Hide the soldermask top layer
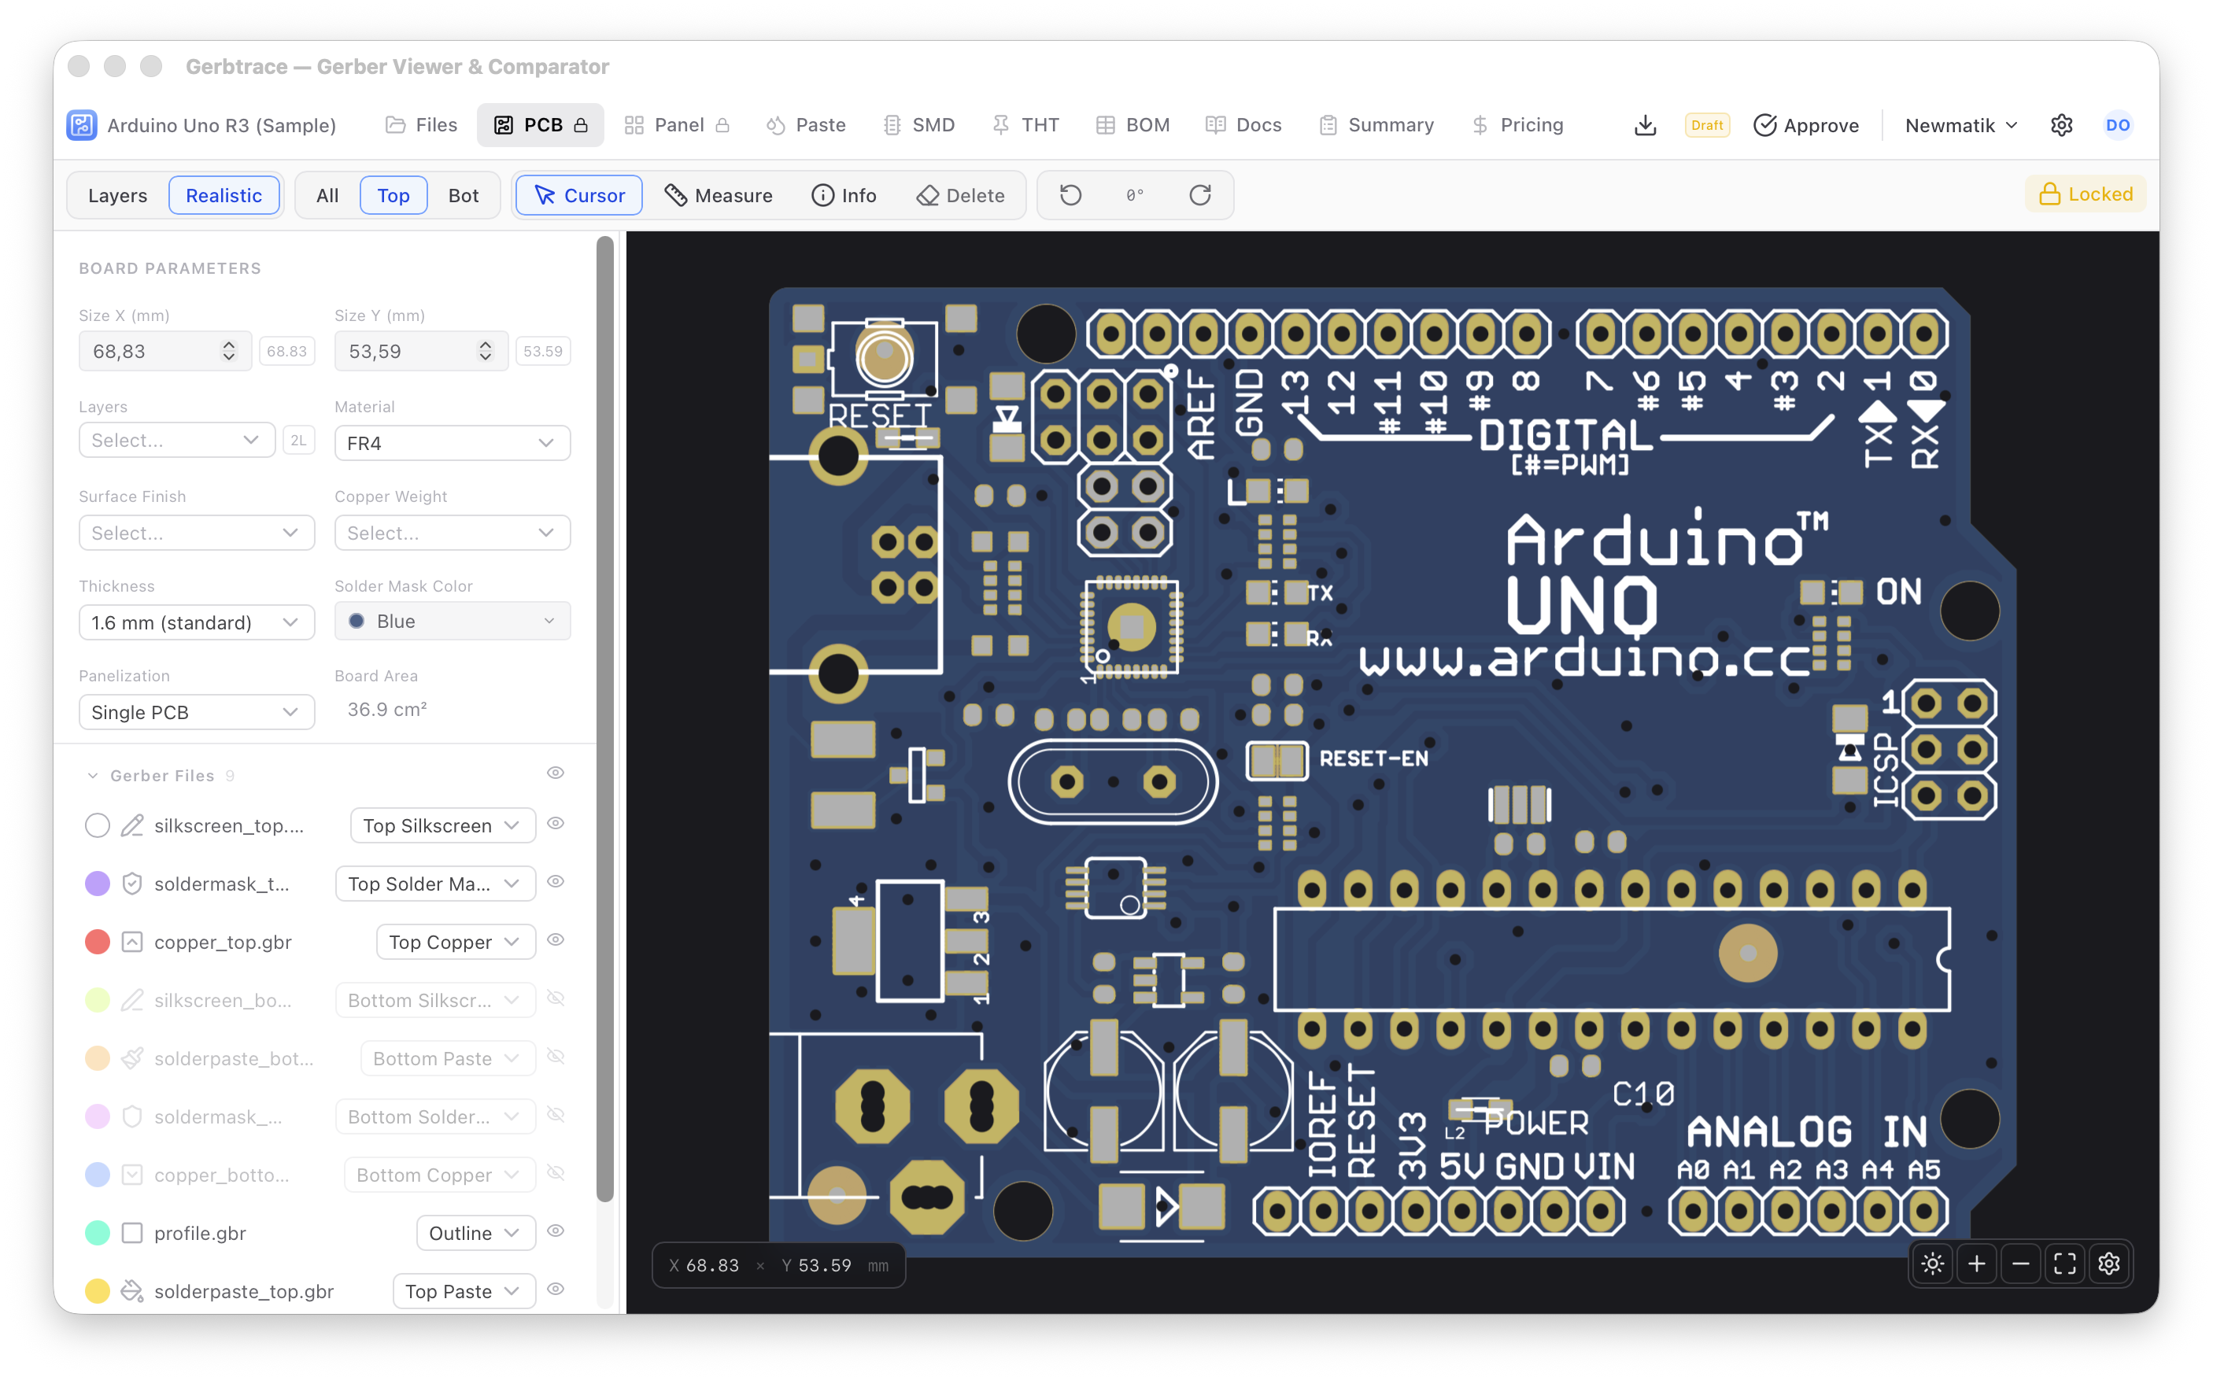The image size is (2213, 1380). 555,882
